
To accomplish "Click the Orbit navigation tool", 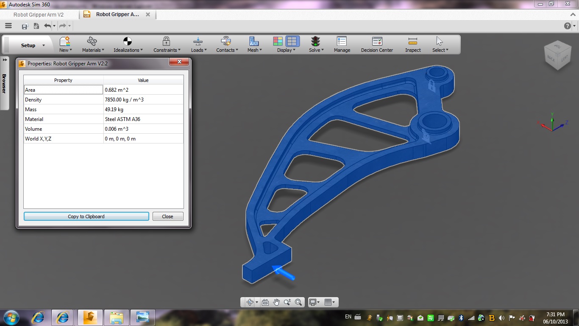I will [250, 302].
